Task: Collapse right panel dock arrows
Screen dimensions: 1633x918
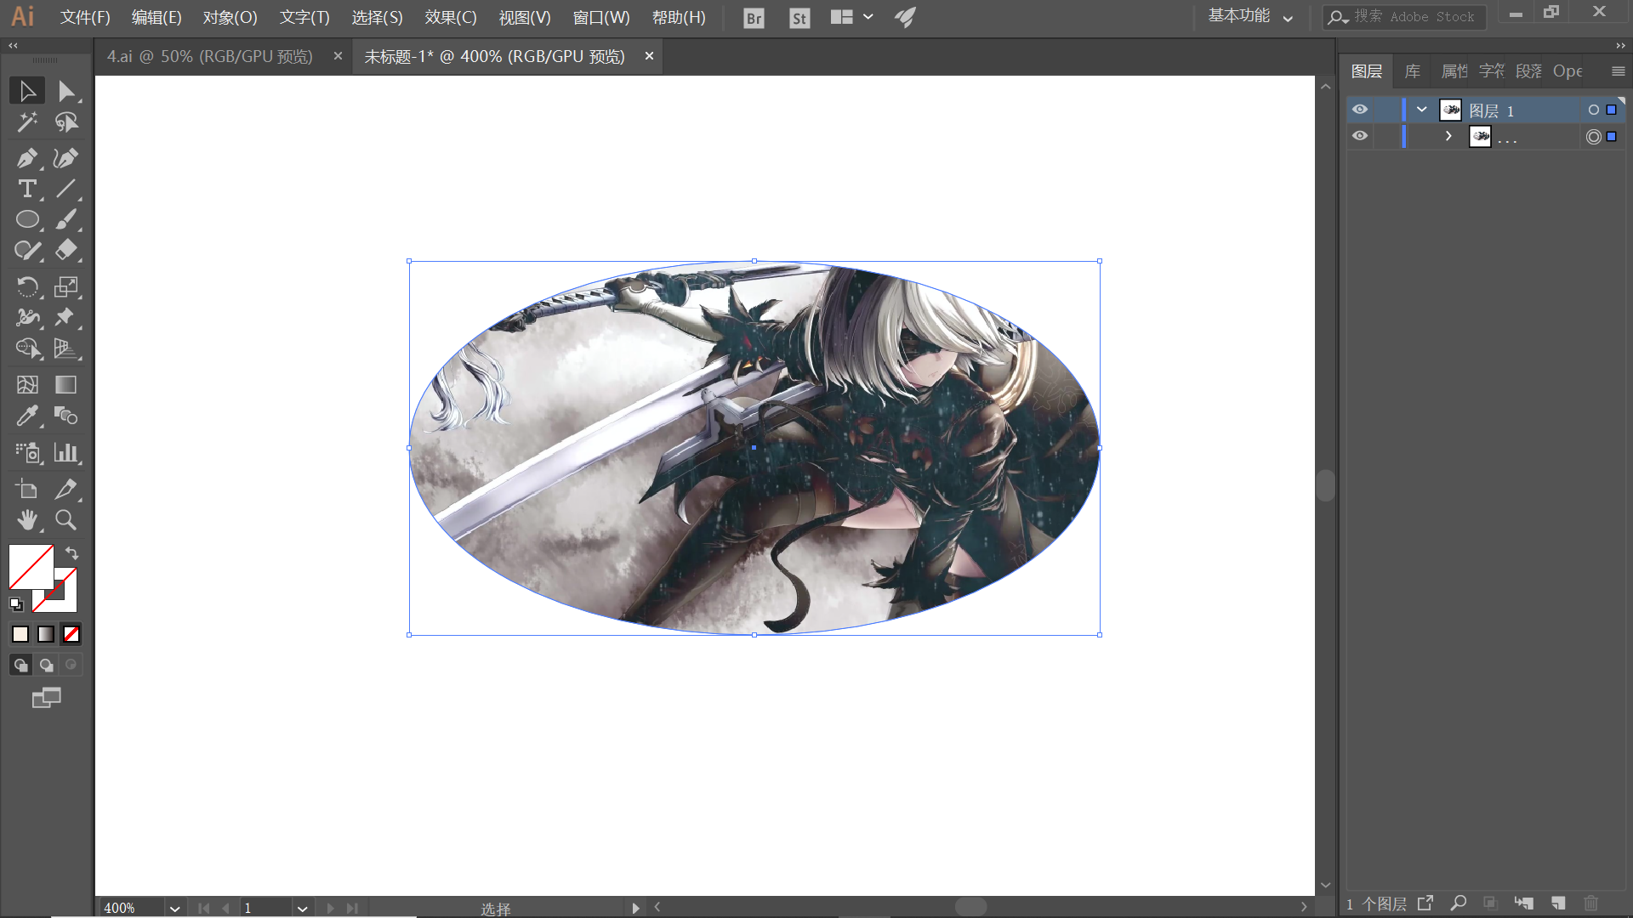Action: [1620, 46]
